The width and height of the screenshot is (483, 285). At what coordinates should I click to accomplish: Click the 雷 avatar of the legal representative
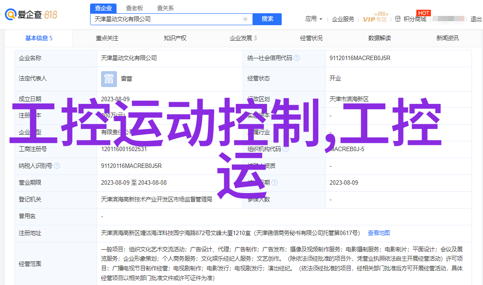[109, 79]
